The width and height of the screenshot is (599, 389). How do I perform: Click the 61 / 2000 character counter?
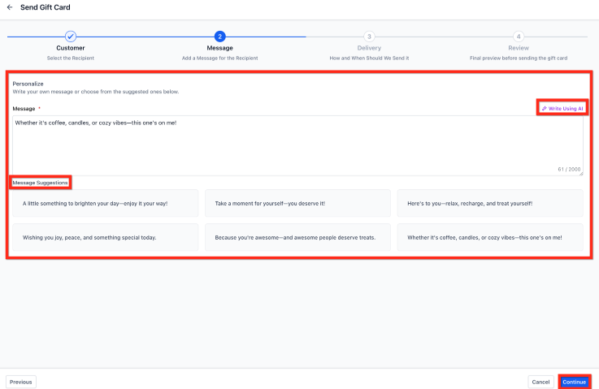569,170
